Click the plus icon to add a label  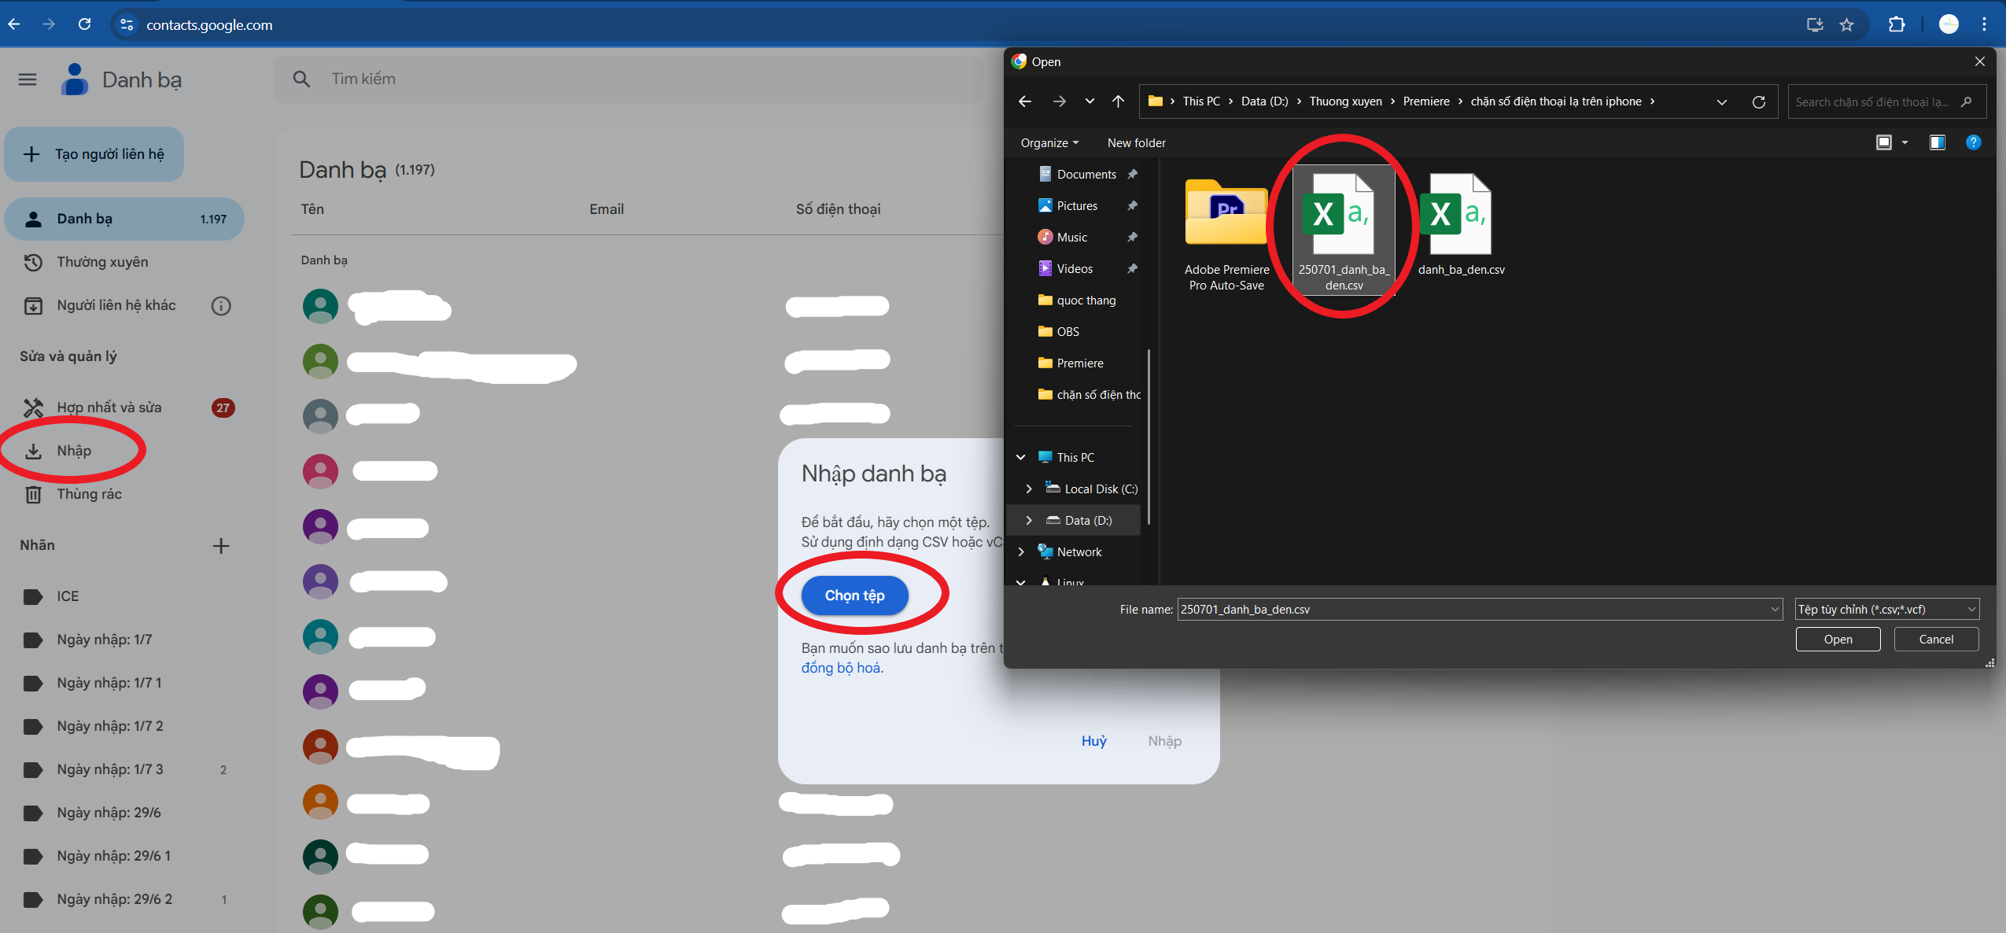(221, 546)
